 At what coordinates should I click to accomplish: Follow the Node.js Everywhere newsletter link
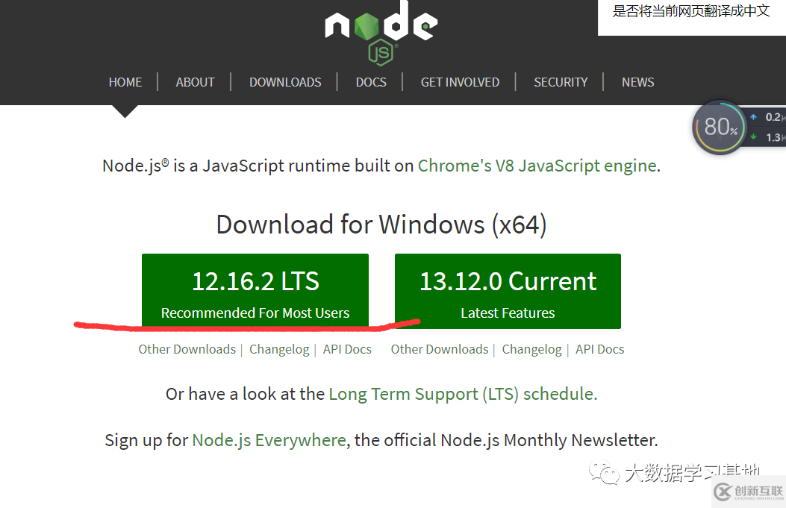tap(269, 440)
